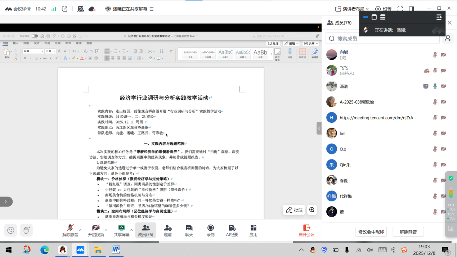The height and width of the screenshot is (257, 457).
Task: Click the 离开会议 leave meeting button
Action: coord(306,230)
